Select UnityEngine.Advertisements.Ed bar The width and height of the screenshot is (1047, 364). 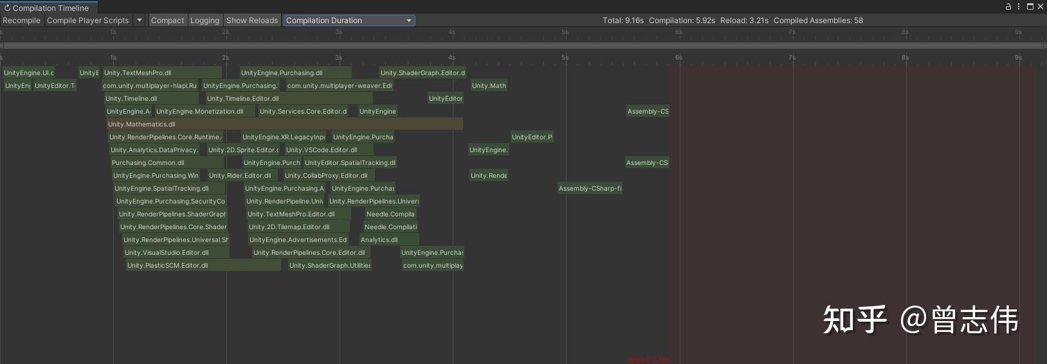point(298,239)
